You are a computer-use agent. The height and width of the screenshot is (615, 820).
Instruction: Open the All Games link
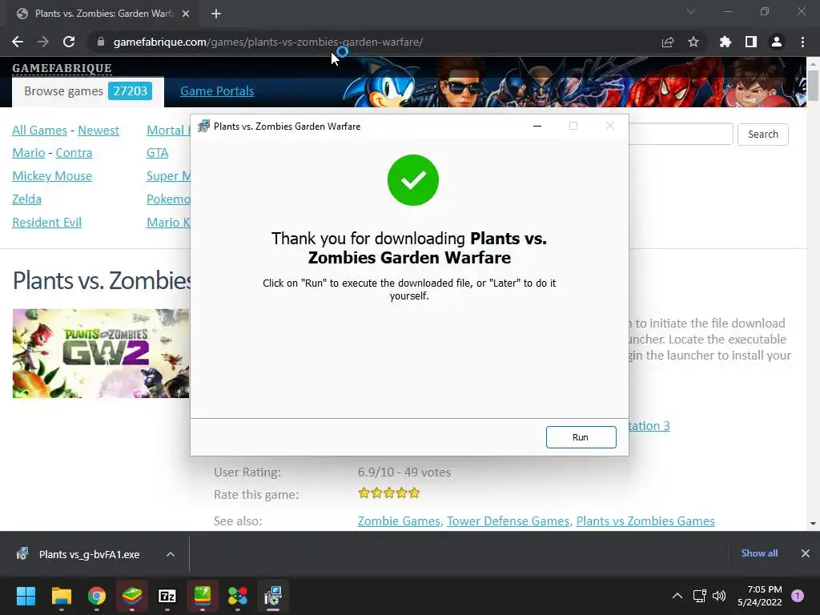(x=40, y=131)
